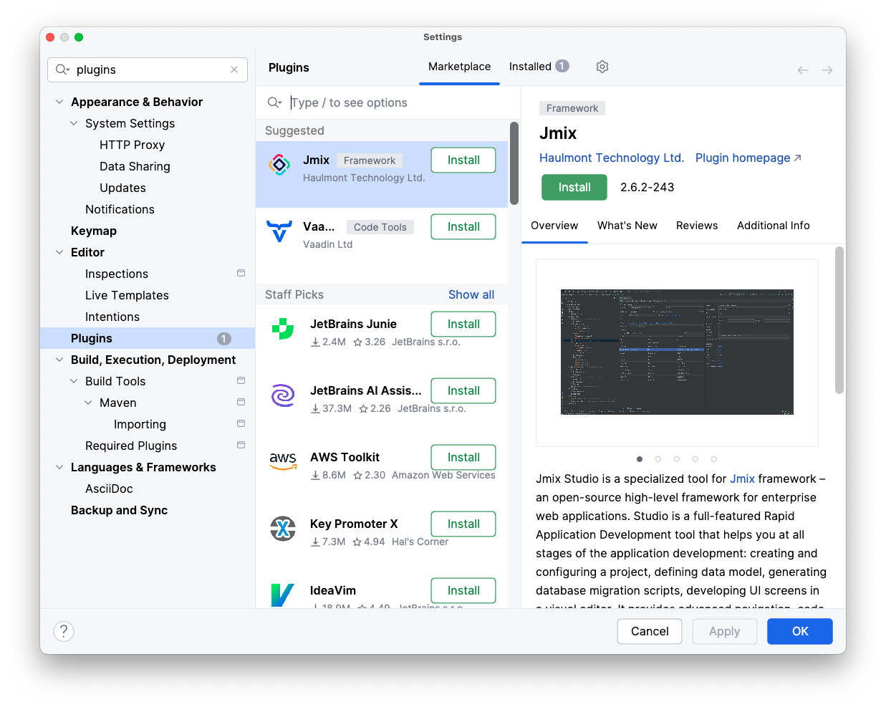Install JetBrains AI Assistant plugin

pos(463,391)
